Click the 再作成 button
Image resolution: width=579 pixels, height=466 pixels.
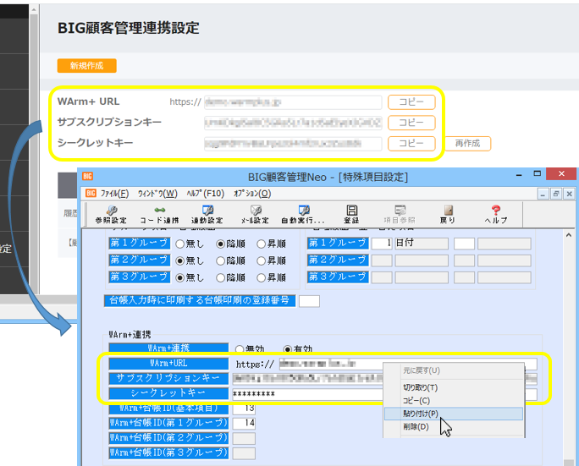[x=467, y=143]
